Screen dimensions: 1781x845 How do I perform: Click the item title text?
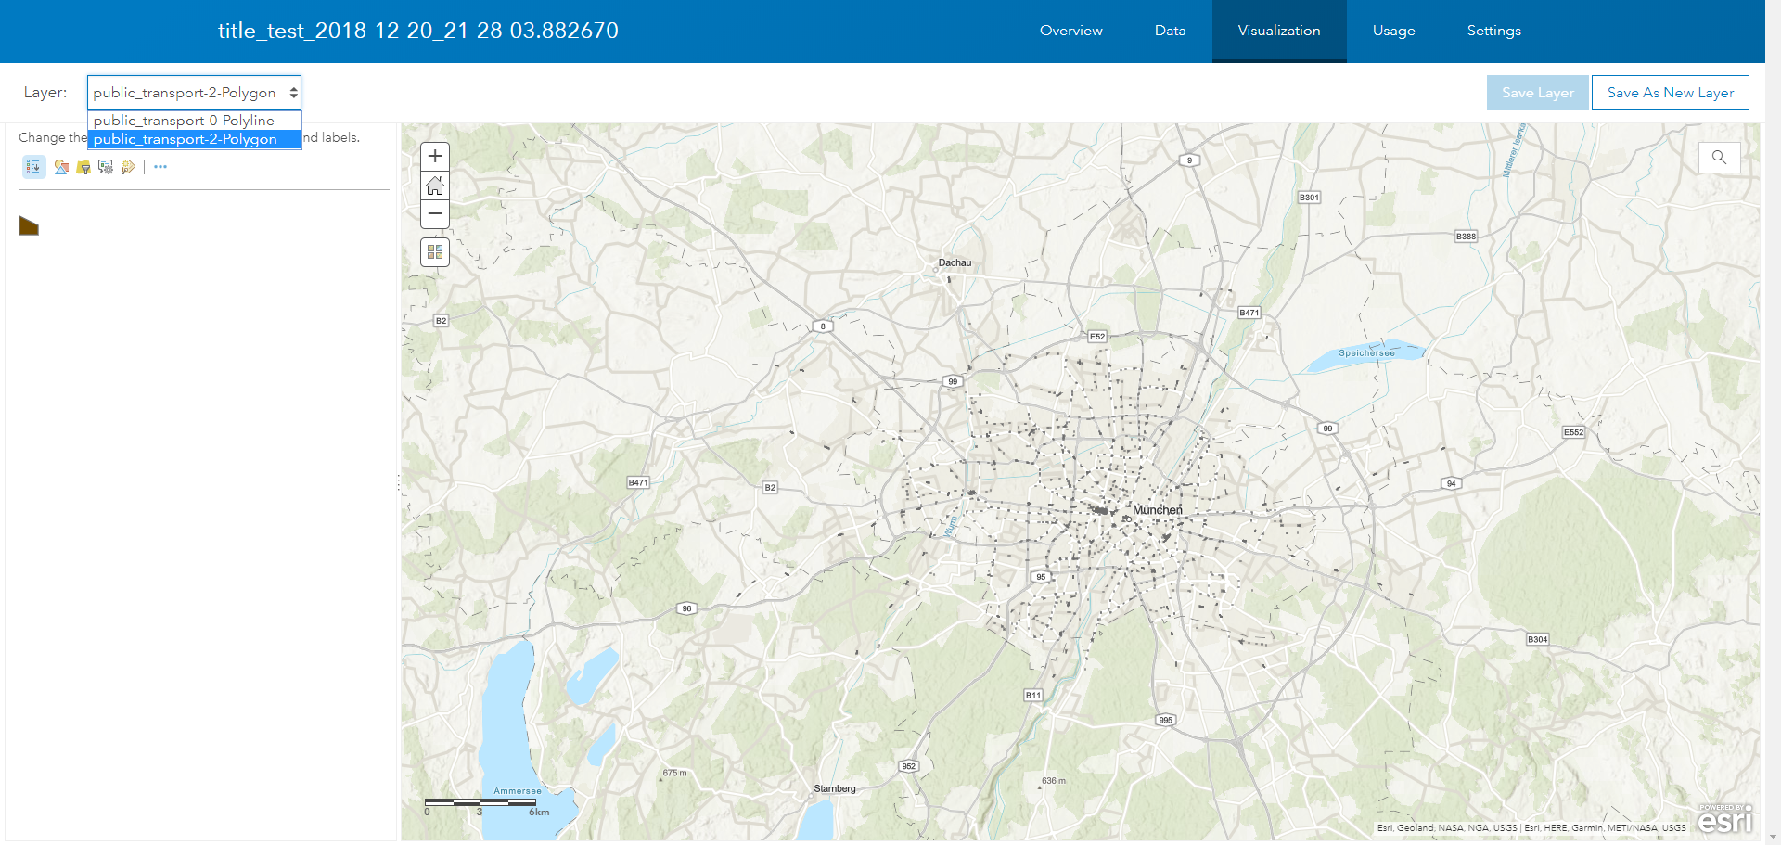418,31
